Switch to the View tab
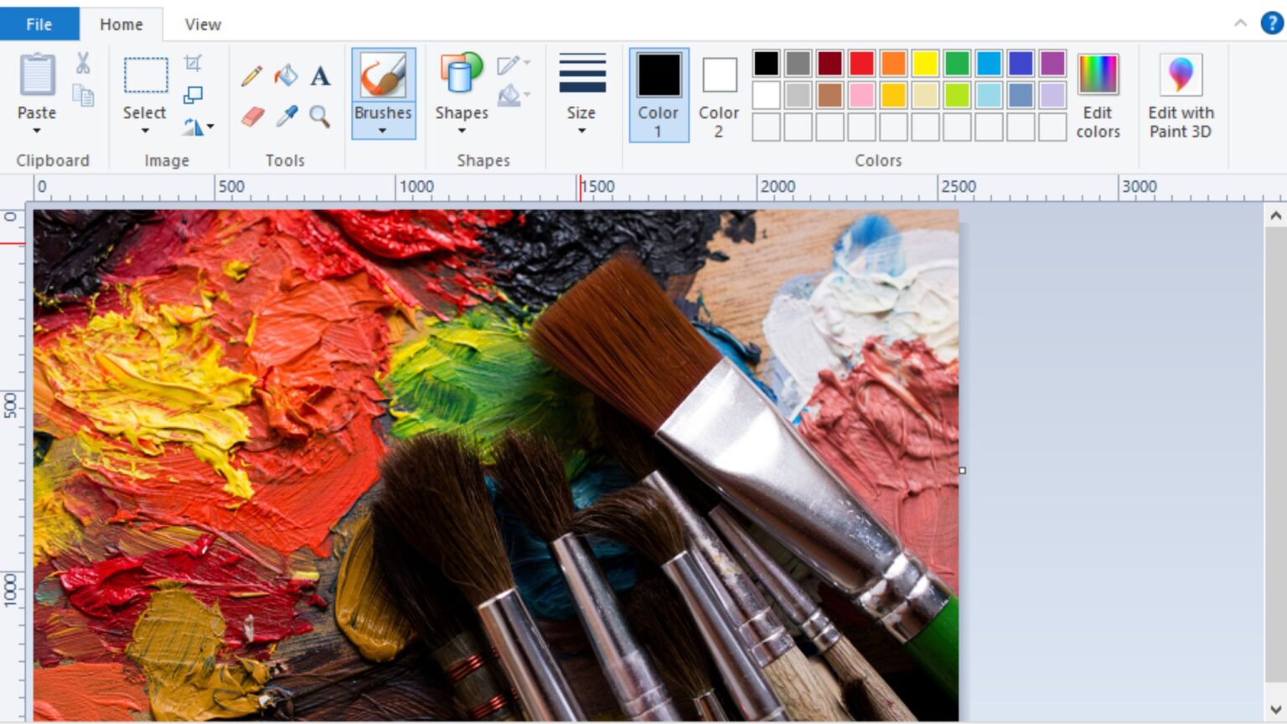The height and width of the screenshot is (724, 1287). click(201, 24)
